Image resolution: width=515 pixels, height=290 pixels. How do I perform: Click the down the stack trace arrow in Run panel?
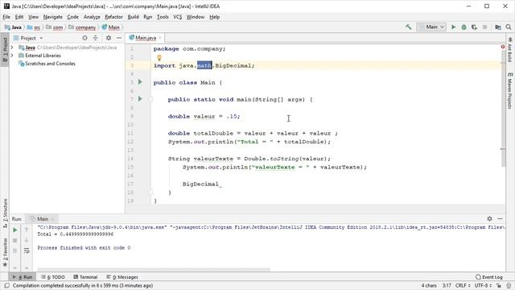point(27,240)
